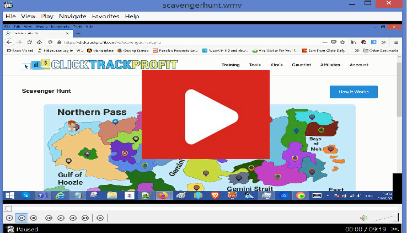The height and width of the screenshot is (233, 407).
Task: Click the map pin on the cyan region
Action: click(312, 117)
